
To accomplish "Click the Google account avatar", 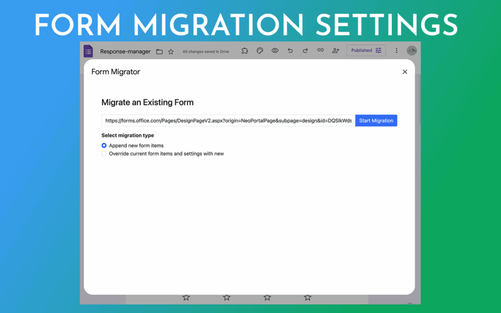I will [x=411, y=50].
